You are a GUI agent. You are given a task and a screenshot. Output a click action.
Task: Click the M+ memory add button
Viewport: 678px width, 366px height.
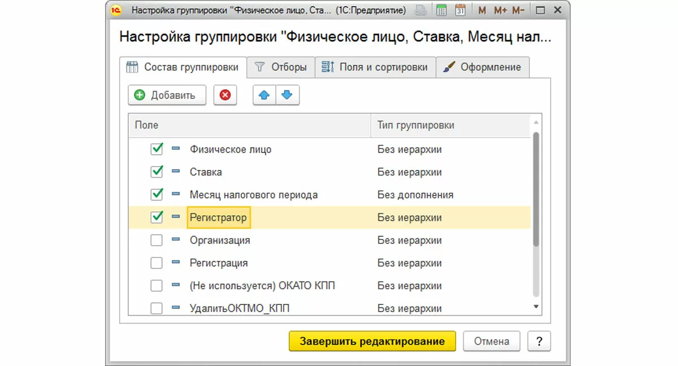[500, 10]
